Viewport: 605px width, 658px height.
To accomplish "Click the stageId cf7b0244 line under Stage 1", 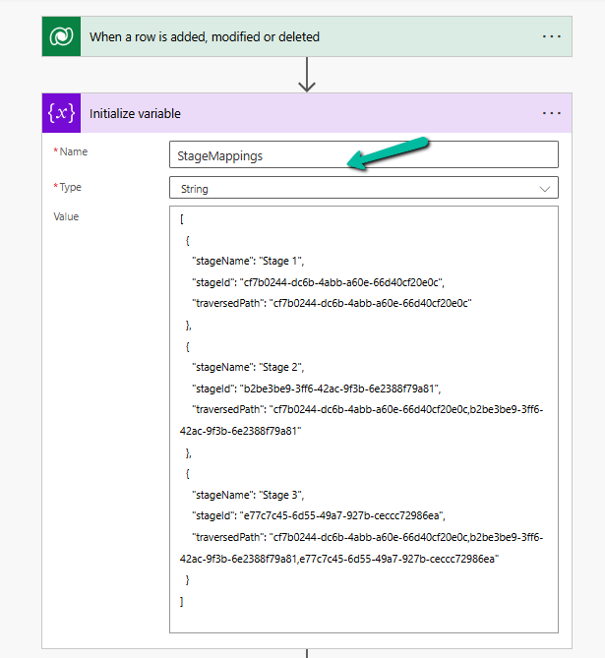I will click(x=319, y=282).
